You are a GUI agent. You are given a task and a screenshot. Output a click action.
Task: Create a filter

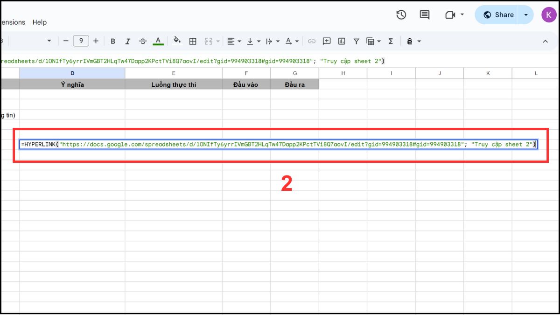click(x=356, y=41)
